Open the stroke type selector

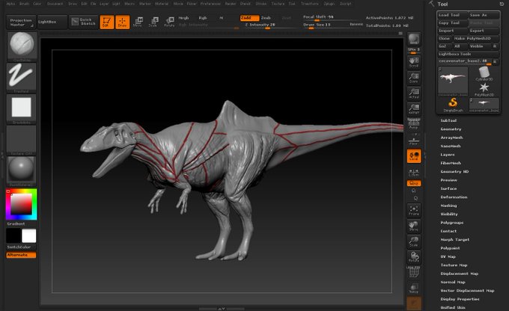coord(21,77)
